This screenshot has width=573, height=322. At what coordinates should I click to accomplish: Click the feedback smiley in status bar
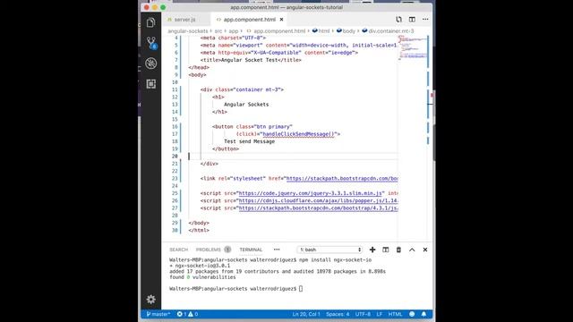[x=412, y=314]
